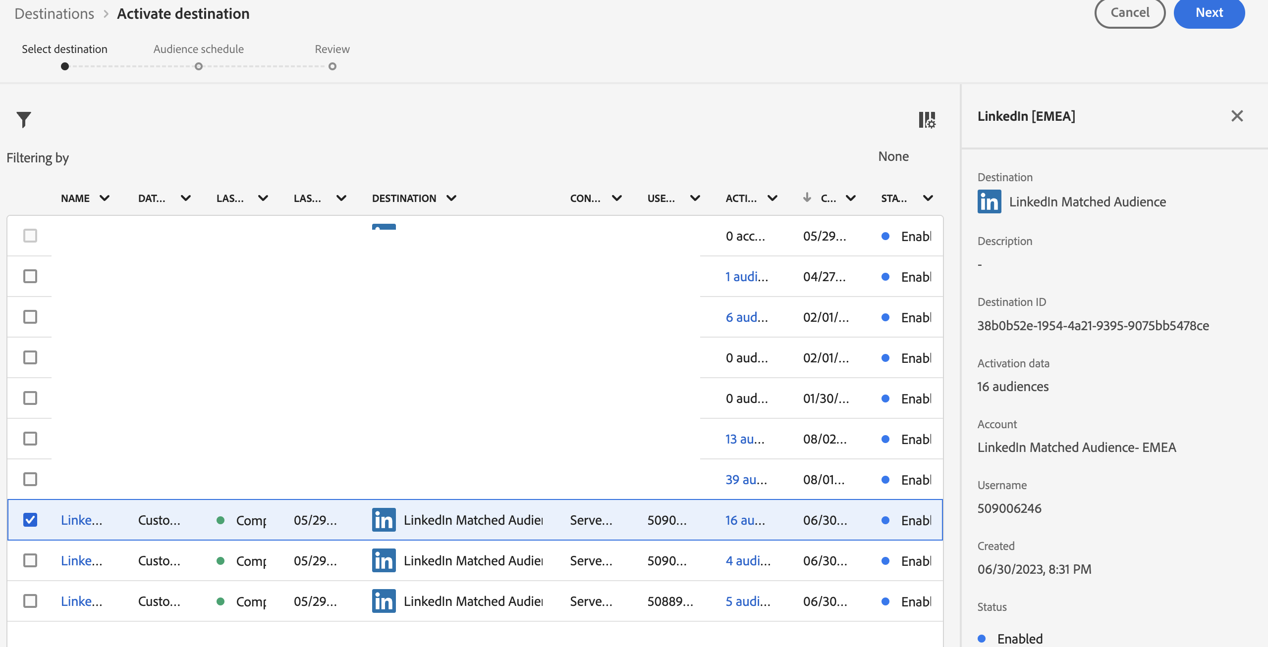The height and width of the screenshot is (647, 1268).
Task: Open the DESTINATION column header dropdown
Action: pyautogui.click(x=450, y=198)
